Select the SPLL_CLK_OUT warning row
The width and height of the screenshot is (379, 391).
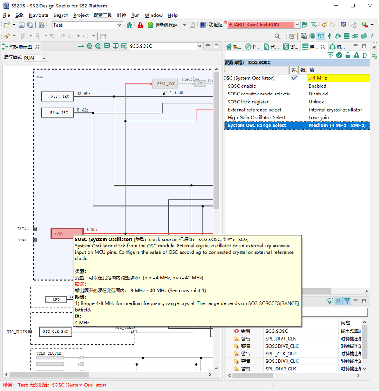coord(294,353)
